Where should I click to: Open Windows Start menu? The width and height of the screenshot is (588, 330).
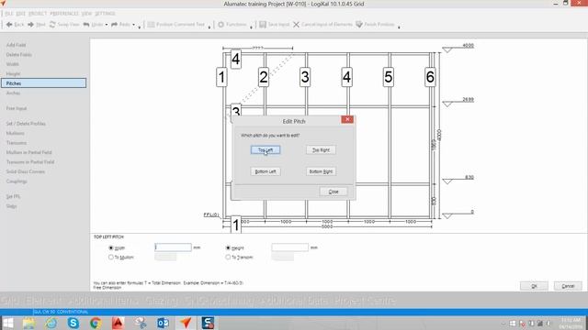tap(8, 323)
